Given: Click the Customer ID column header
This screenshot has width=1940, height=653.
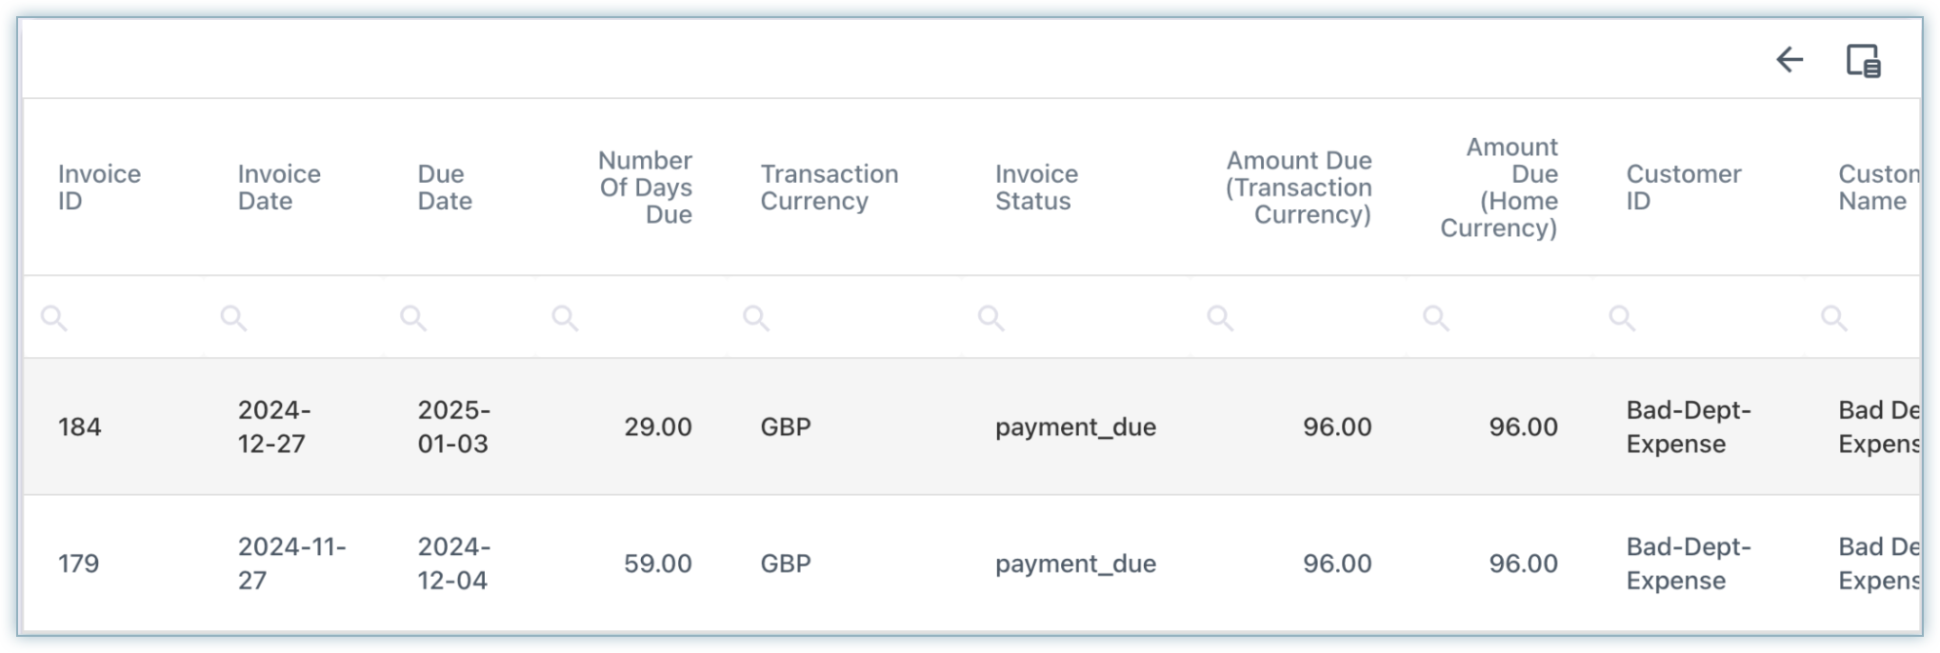Looking at the screenshot, I should (1683, 188).
